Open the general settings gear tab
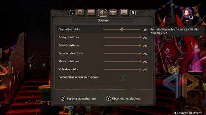 pos(80,12)
